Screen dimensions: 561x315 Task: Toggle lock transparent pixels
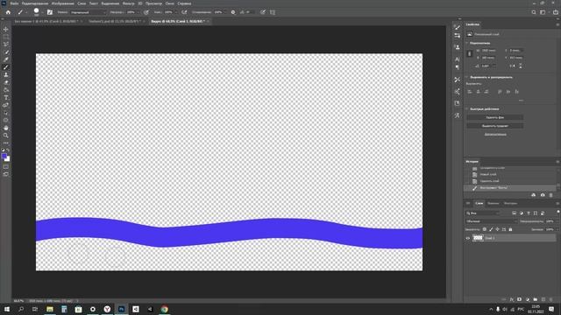pyautogui.click(x=485, y=229)
